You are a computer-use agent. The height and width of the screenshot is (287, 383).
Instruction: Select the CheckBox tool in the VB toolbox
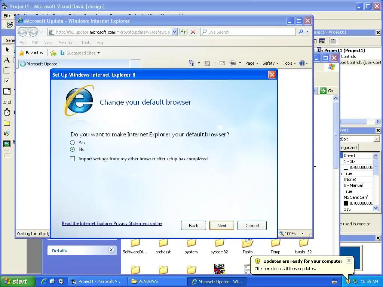[x=7, y=81]
